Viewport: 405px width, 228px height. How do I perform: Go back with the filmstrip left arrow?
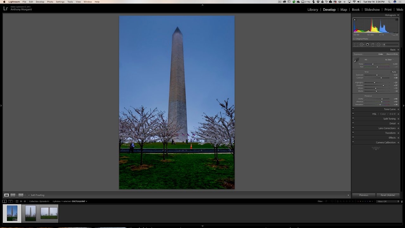click(21, 201)
